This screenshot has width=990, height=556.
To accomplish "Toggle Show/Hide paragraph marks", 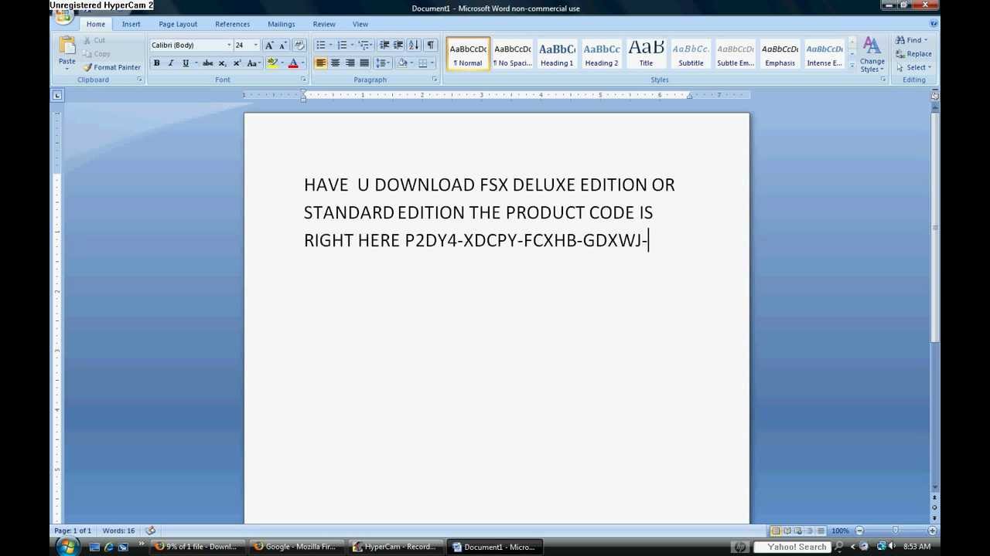I will 431,46.
